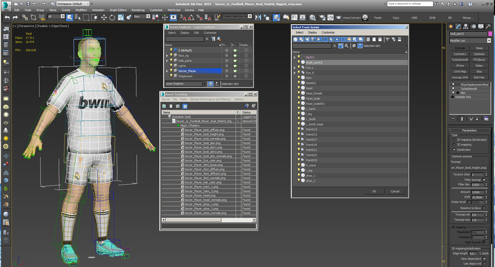Screen dimensions: 495x267
Task: Click the Texmap bodi_height.png button
Action: (x=469, y=168)
